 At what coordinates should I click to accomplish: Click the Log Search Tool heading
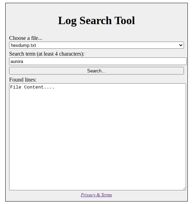(96, 21)
